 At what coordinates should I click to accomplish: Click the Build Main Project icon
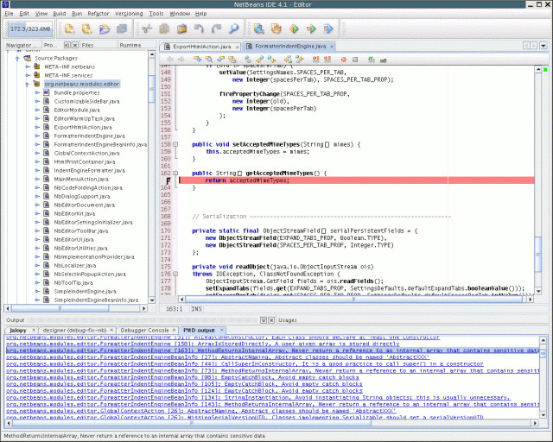(259, 28)
